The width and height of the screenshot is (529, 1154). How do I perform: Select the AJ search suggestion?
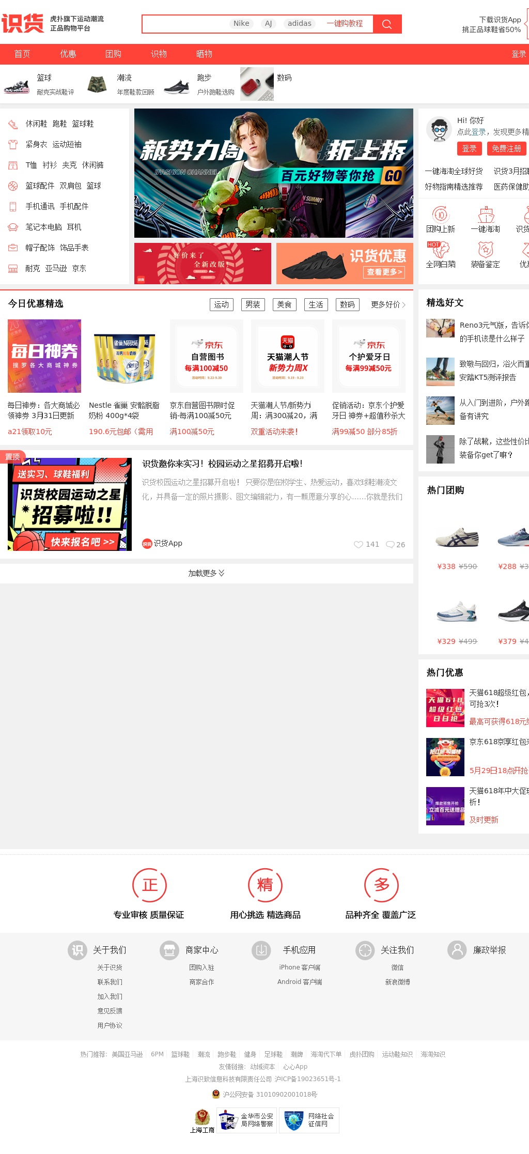point(269,23)
